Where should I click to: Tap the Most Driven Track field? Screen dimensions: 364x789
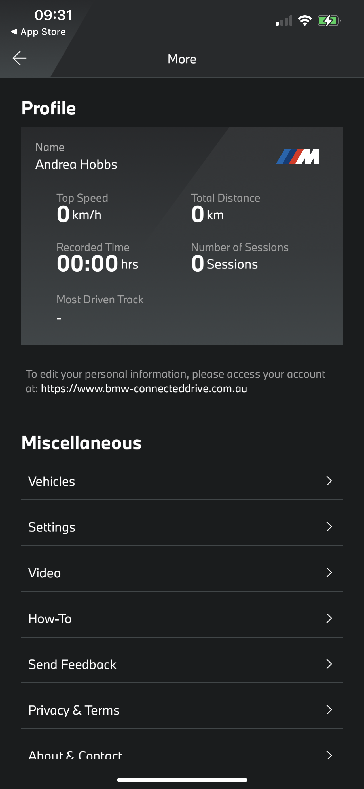[100, 308]
